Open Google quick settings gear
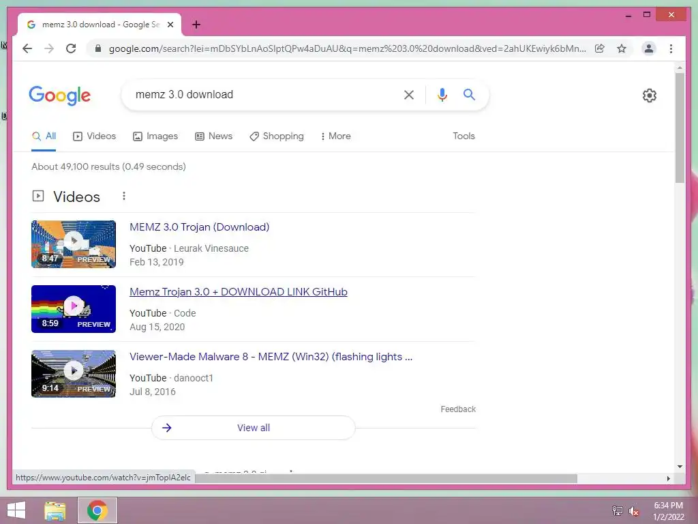The height and width of the screenshot is (524, 698). [x=649, y=95]
